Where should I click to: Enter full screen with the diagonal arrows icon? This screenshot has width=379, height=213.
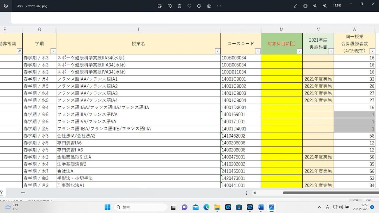tap(295, 6)
